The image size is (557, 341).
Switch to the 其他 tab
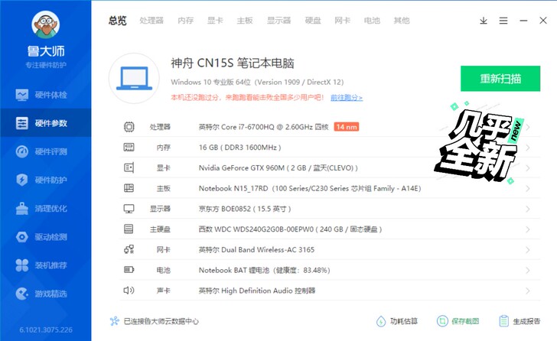402,21
